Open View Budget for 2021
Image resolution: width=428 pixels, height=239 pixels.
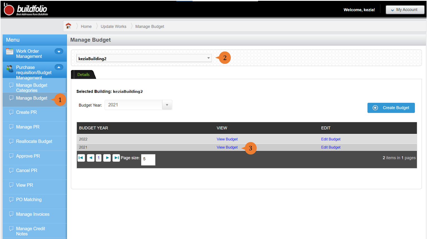pos(227,147)
